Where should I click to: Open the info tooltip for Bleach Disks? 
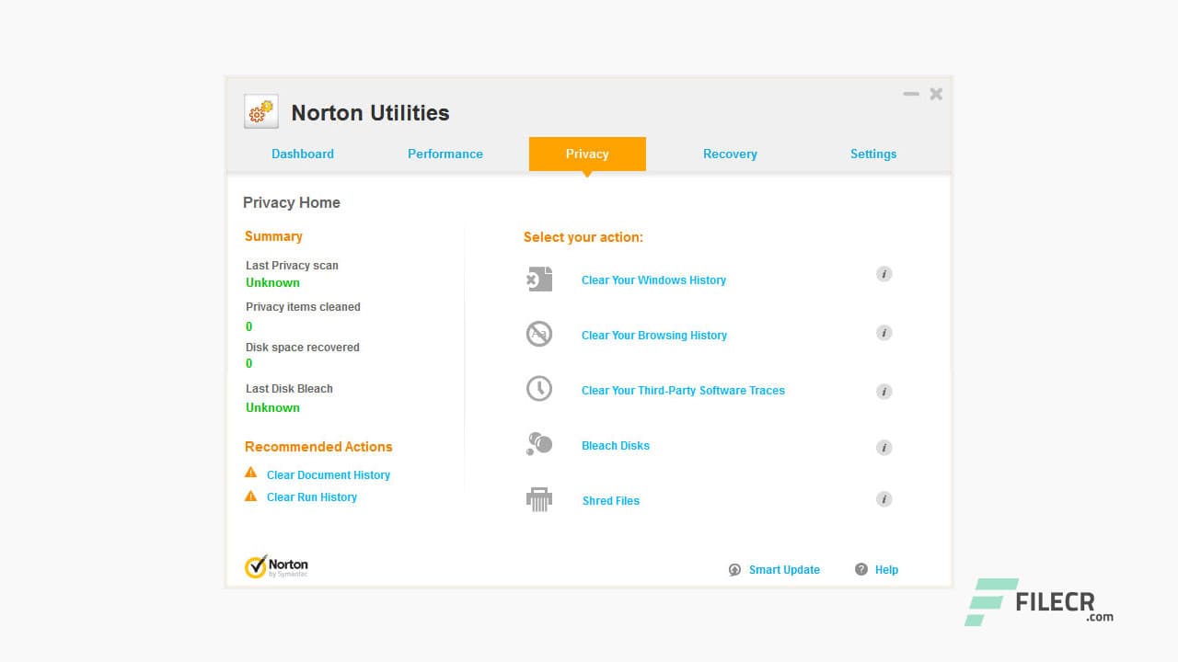[883, 448]
